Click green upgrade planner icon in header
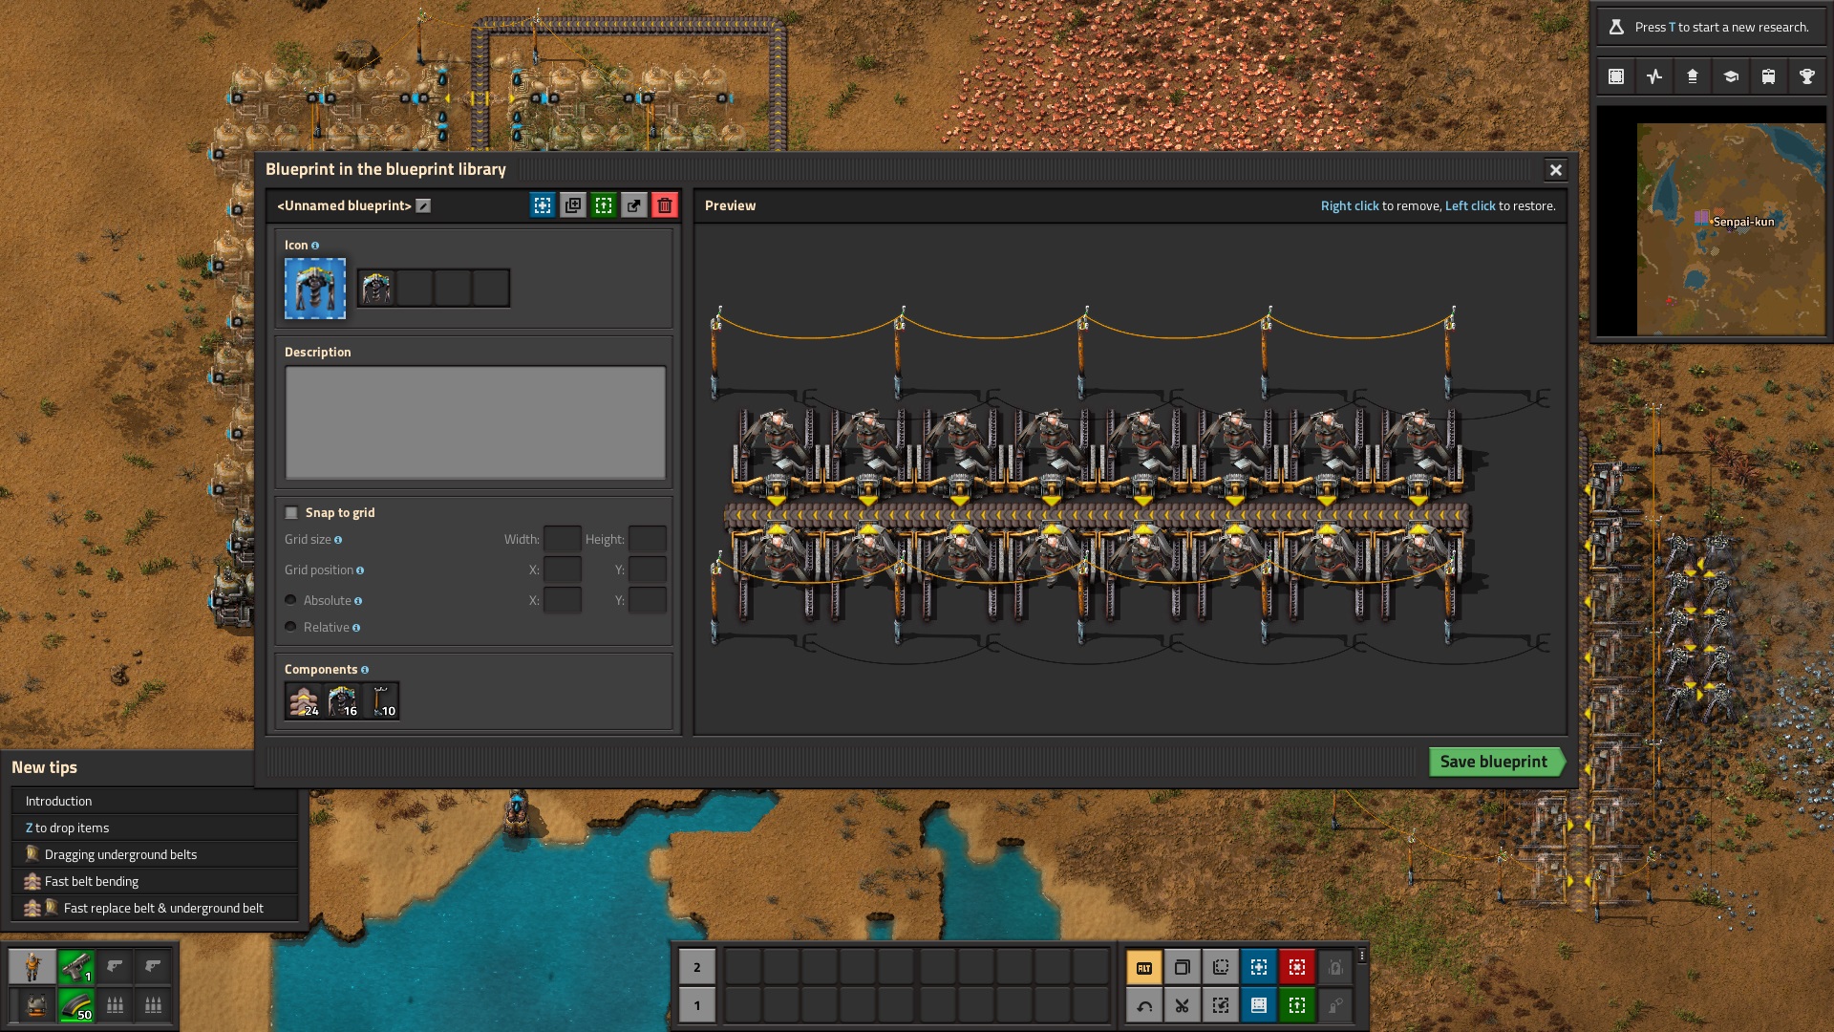The width and height of the screenshot is (1834, 1032). [604, 205]
